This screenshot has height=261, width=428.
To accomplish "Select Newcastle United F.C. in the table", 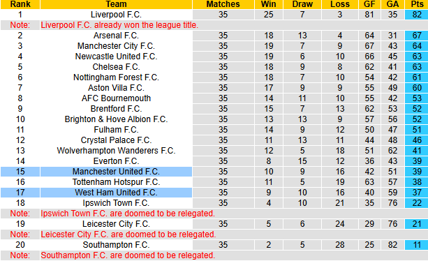I will (x=116, y=57).
